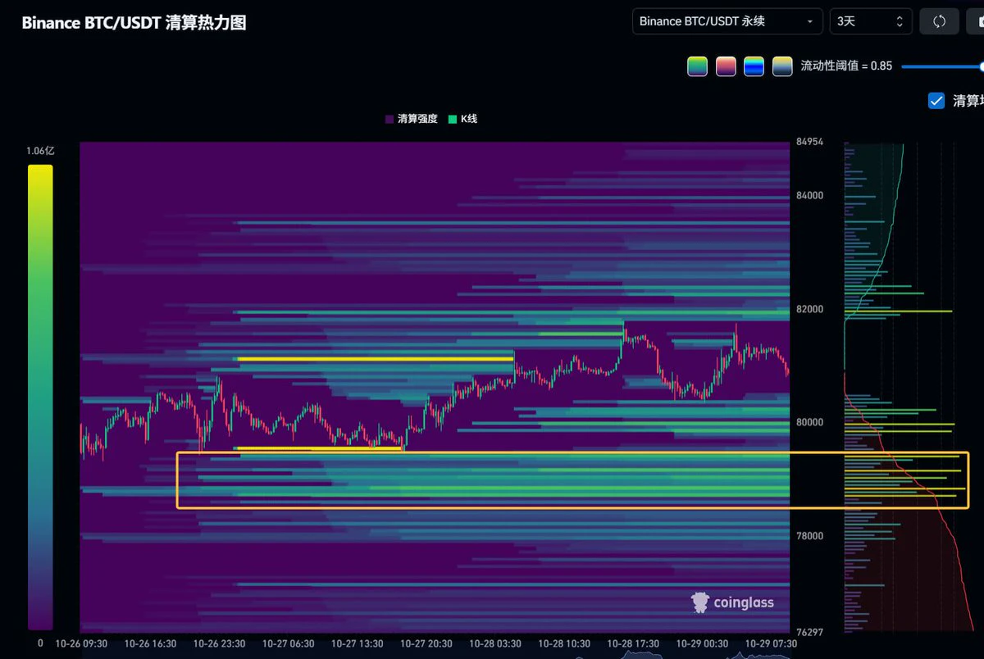Click the "10-27 20:30" time axis label
Screen dimensions: 984x659
[426, 644]
